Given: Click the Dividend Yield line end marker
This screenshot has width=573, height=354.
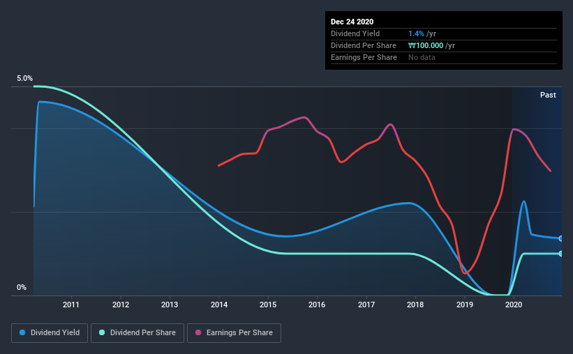Looking at the screenshot, I should (560, 238).
